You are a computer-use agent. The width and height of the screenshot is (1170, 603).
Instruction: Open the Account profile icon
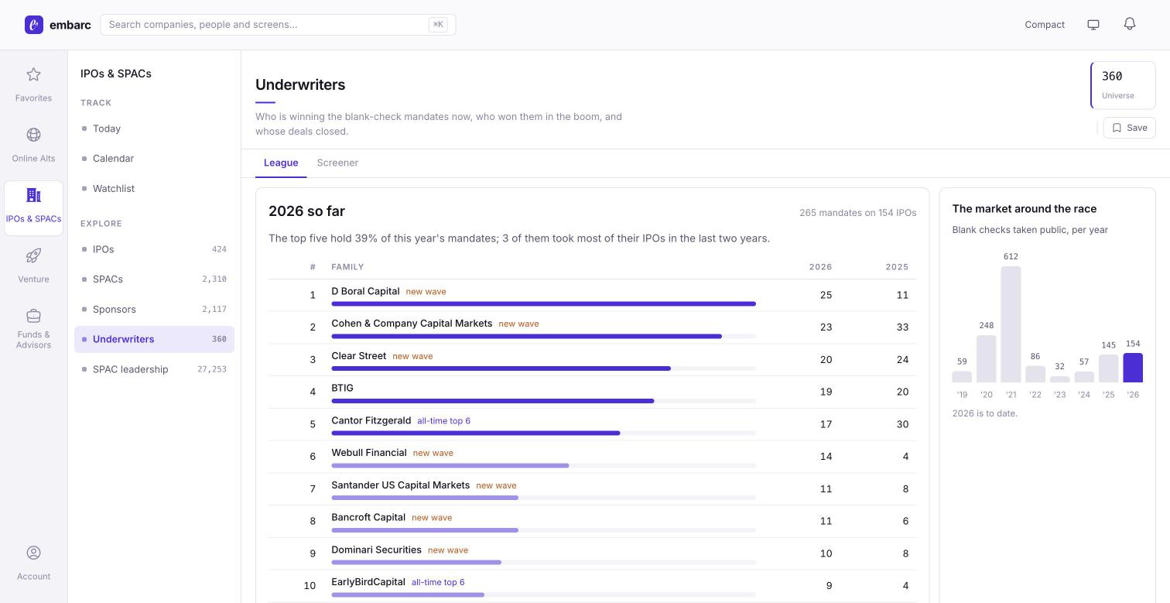coord(33,553)
